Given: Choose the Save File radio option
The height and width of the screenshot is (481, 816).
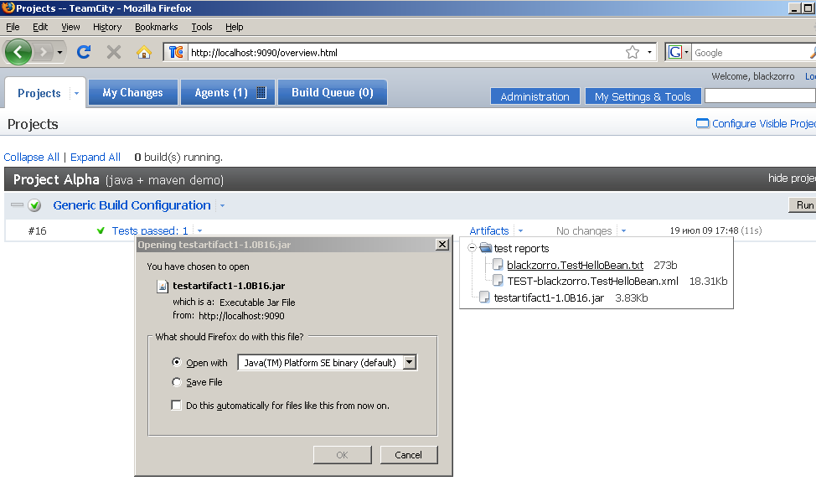Looking at the screenshot, I should pos(176,382).
